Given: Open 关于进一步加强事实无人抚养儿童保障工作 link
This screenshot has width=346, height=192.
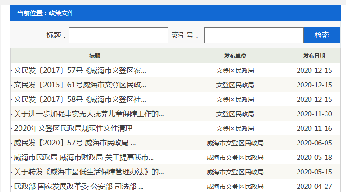Looking at the screenshot, I should point(89,114).
